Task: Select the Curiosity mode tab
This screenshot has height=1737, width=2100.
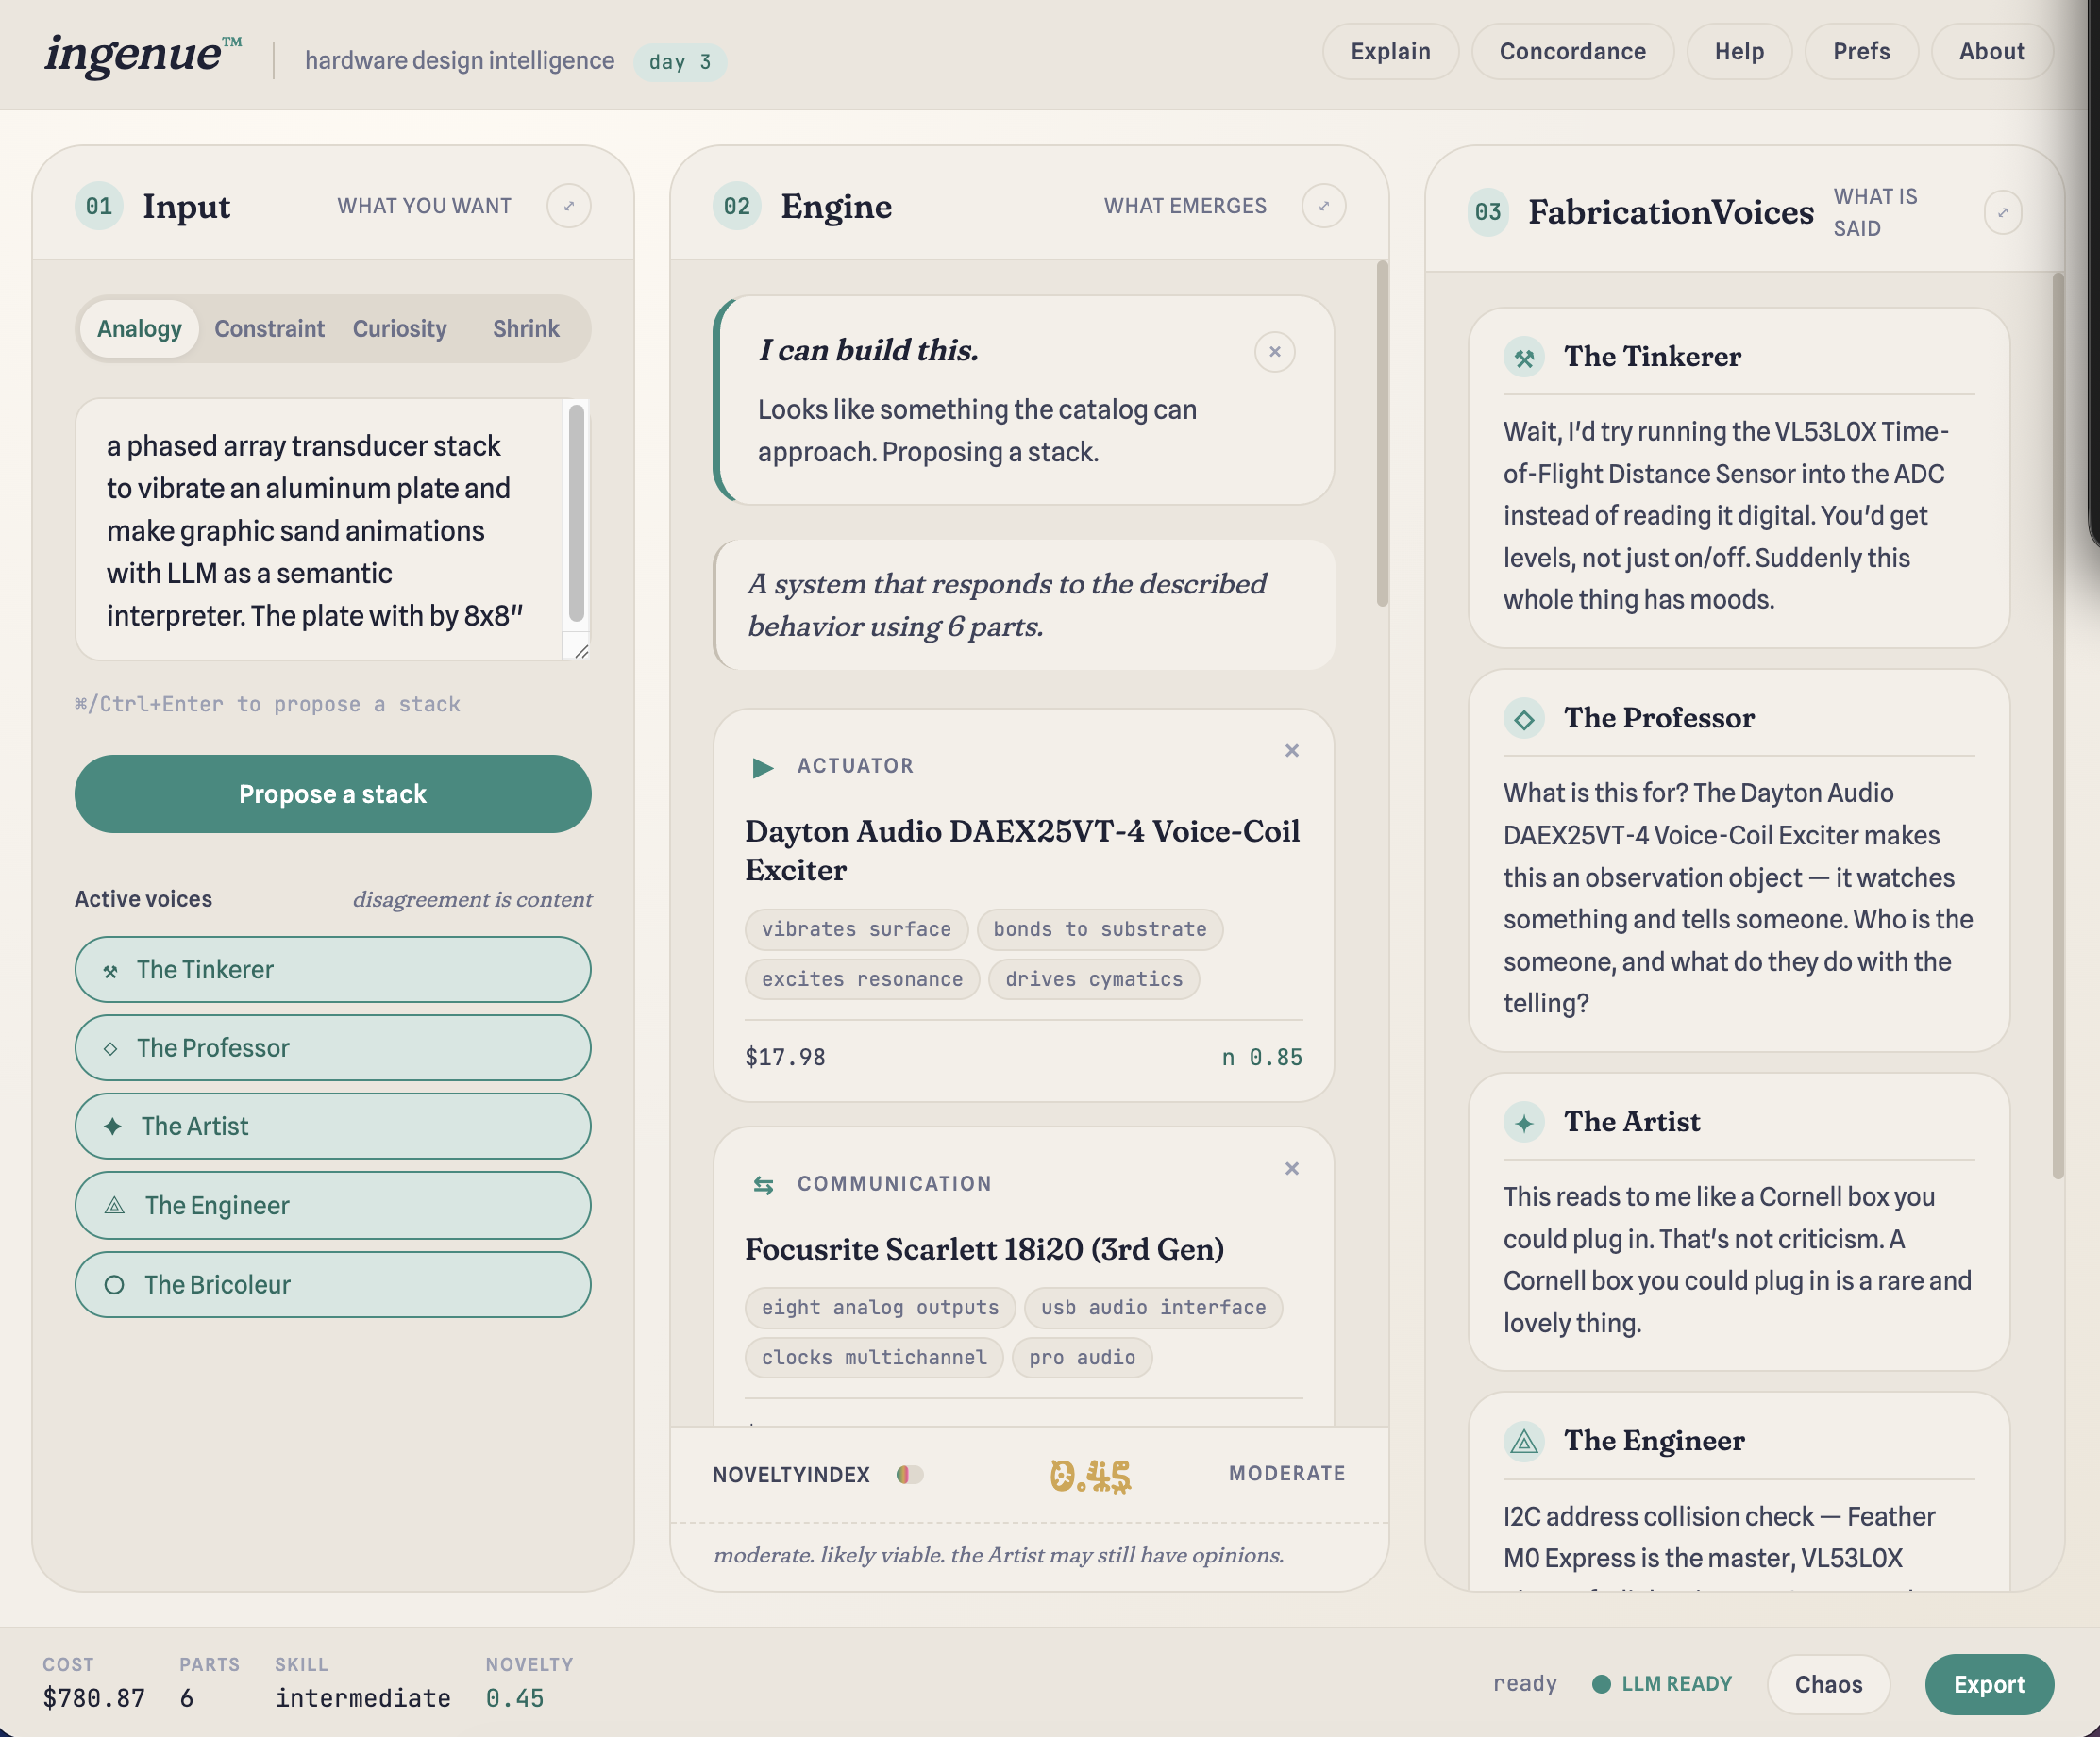Action: click(x=399, y=328)
